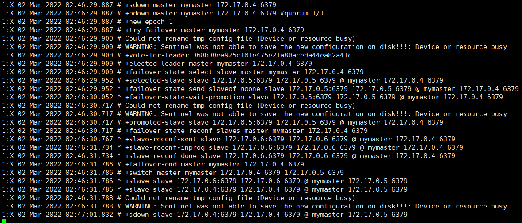
Task: Click the '+elected-leader master mymaster' line
Action: tap(157, 64)
